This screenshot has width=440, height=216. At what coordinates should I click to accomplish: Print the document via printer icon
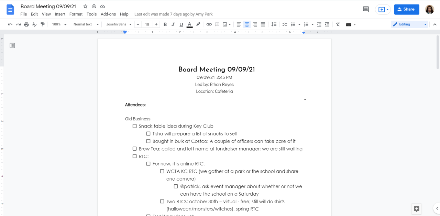click(x=26, y=24)
